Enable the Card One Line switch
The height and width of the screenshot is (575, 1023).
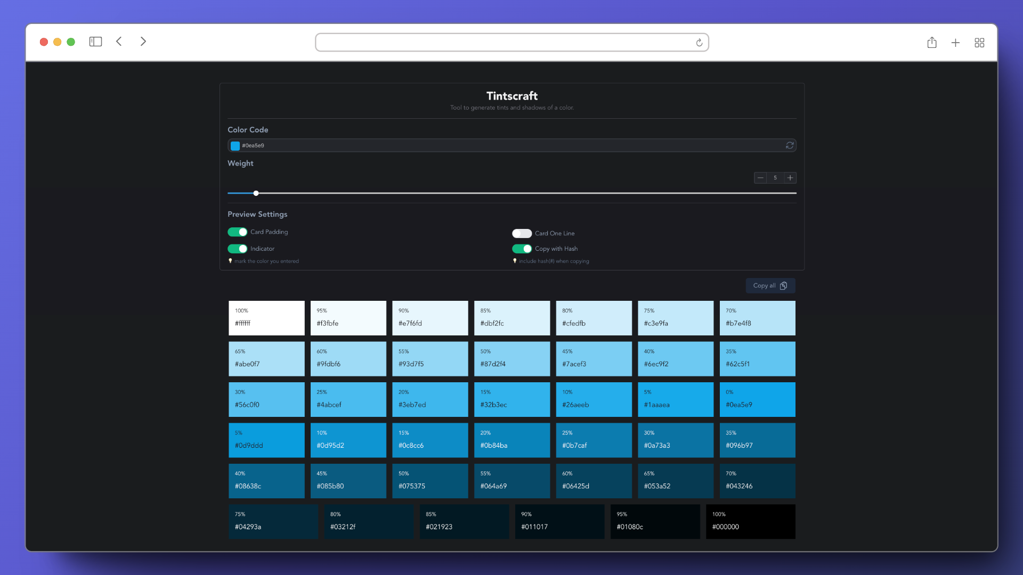click(522, 233)
